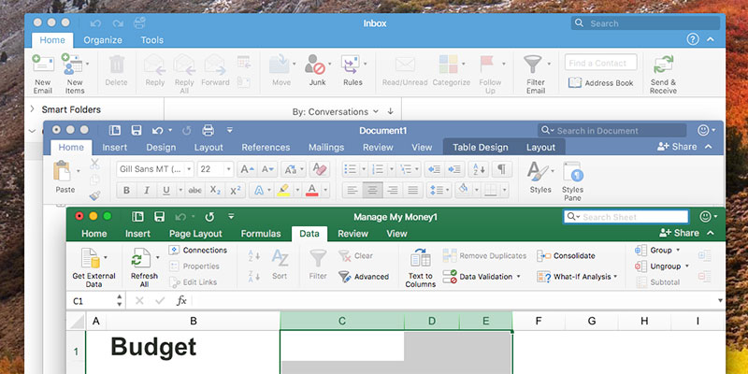Click Clear Formatting eraser icon in Word

[x=319, y=169]
